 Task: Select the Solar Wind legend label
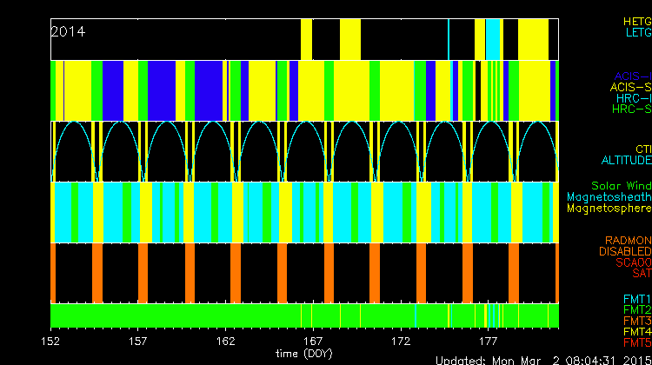point(621,186)
